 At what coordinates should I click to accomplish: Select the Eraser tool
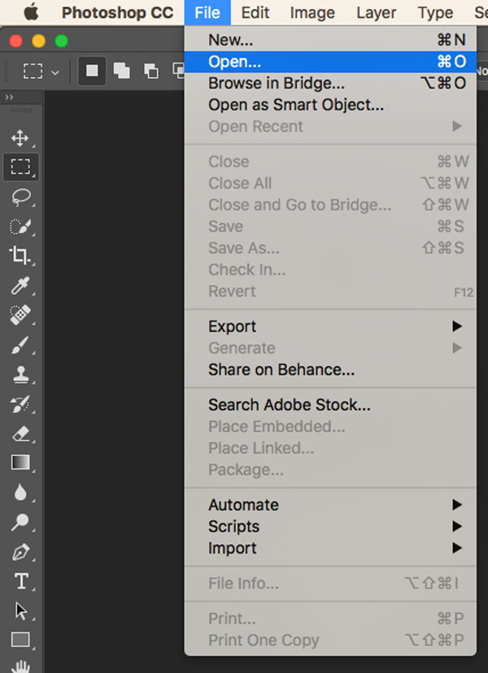point(20,433)
